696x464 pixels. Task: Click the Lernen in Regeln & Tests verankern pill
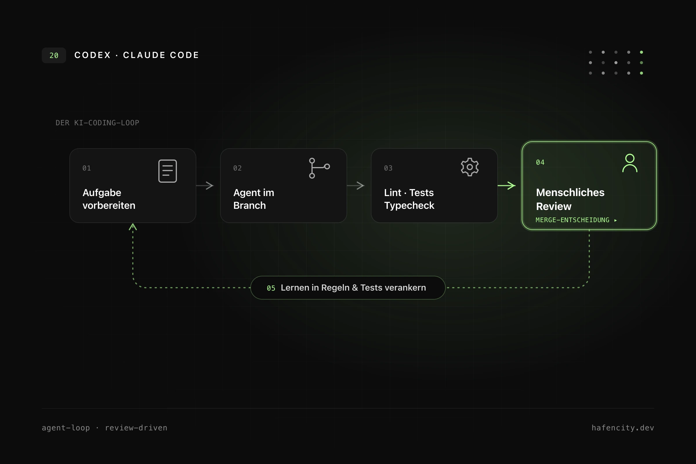click(348, 288)
